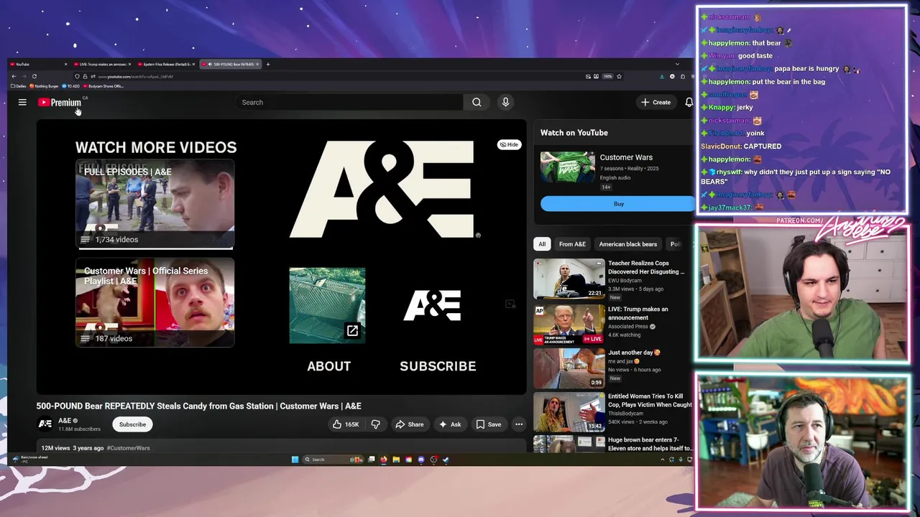Select the American black bears chip

coord(627,244)
